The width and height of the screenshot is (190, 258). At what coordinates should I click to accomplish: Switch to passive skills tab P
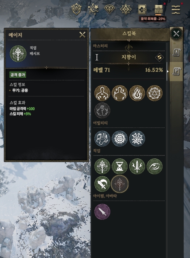click(x=176, y=72)
